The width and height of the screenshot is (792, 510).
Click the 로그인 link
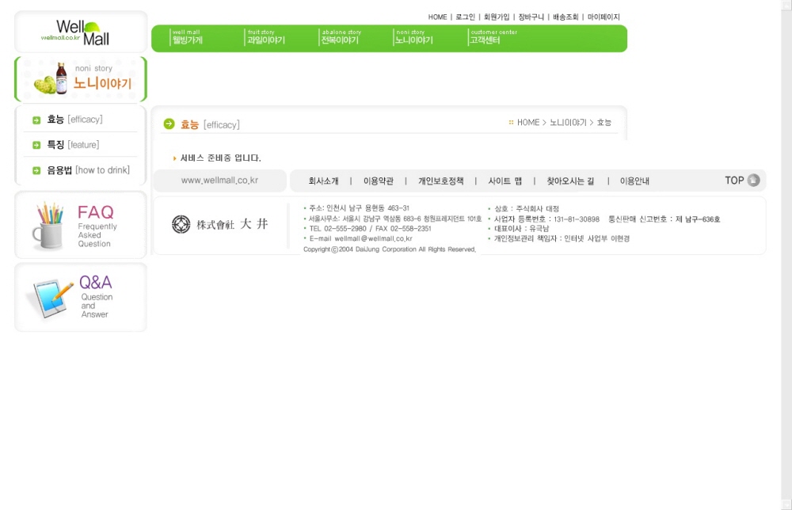pyautogui.click(x=465, y=17)
